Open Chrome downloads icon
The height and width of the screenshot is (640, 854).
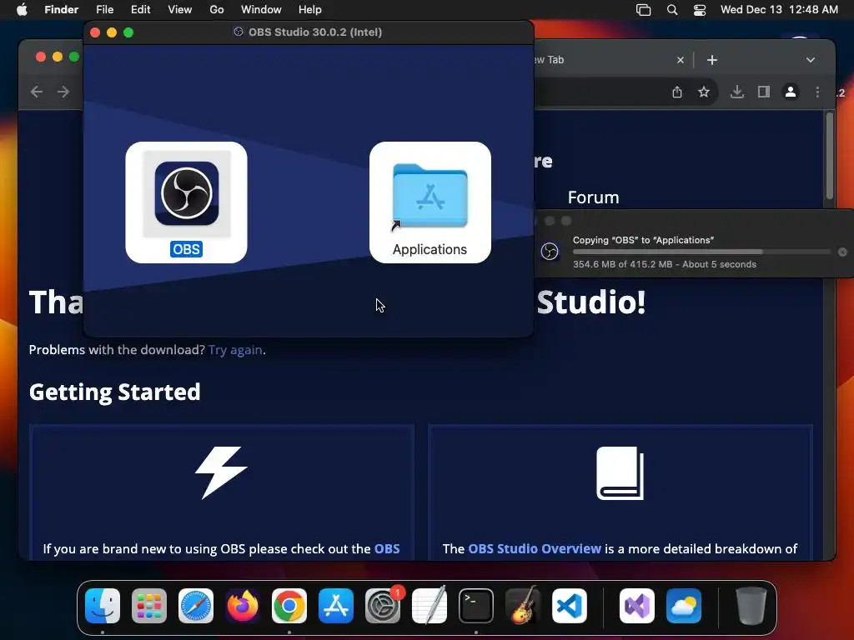coord(737,92)
